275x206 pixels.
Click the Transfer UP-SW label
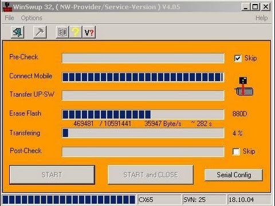[x=32, y=94]
